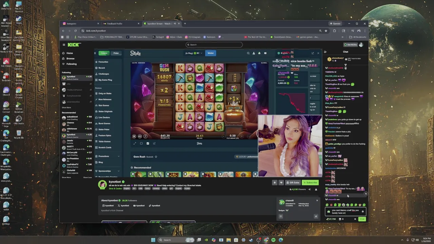The image size is (434, 244).
Task: Click the Recycle Bin desktop icon
Action: pos(19,134)
